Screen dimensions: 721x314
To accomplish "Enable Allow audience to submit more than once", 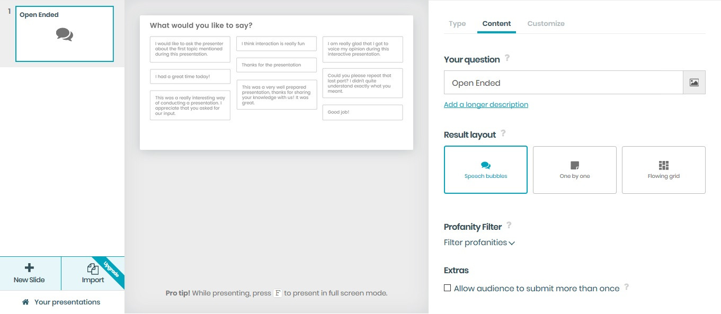I will point(448,288).
